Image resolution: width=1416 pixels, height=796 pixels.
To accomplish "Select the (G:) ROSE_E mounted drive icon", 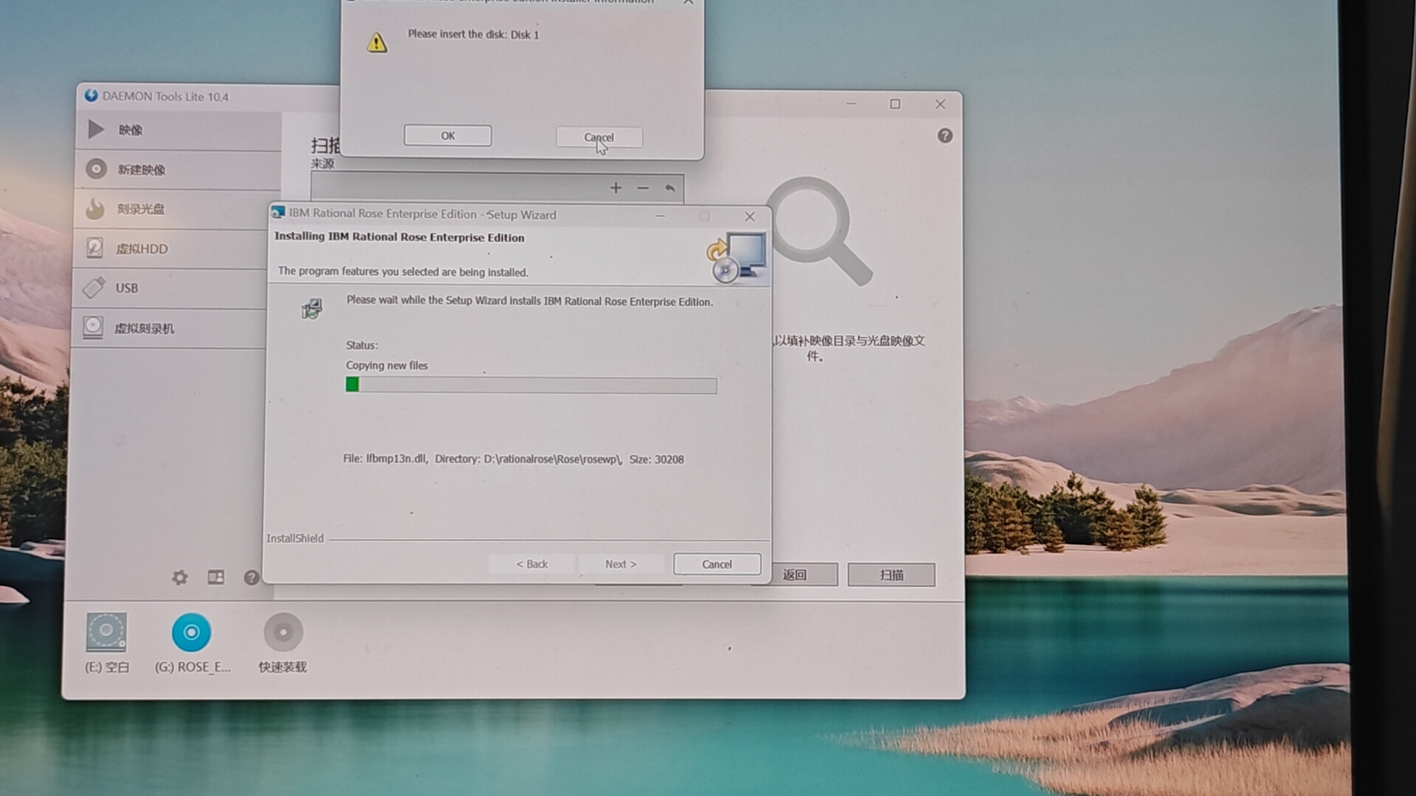I will tap(191, 632).
